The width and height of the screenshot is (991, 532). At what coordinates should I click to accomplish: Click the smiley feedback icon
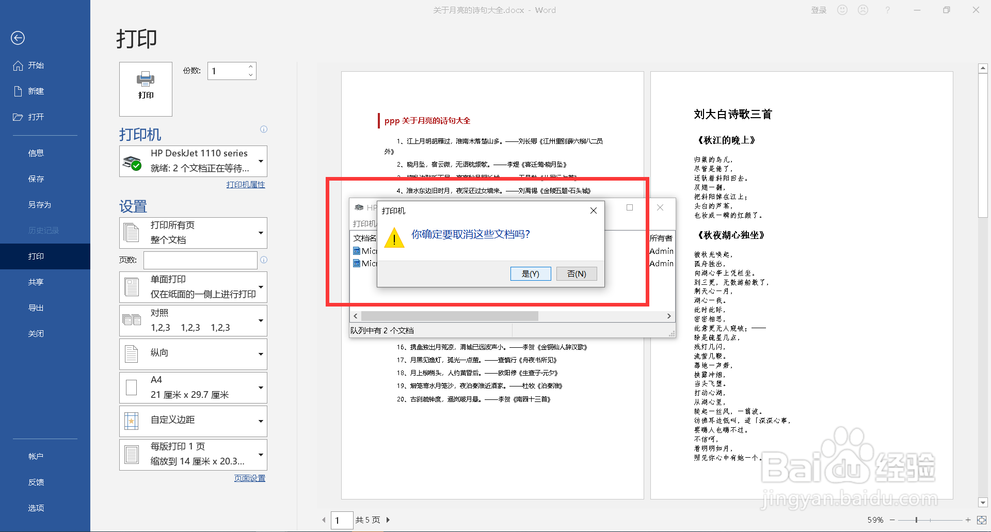(842, 10)
